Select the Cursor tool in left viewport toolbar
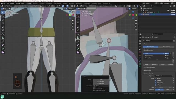This screenshot has height=99, width=176. click(x=3, y=16)
